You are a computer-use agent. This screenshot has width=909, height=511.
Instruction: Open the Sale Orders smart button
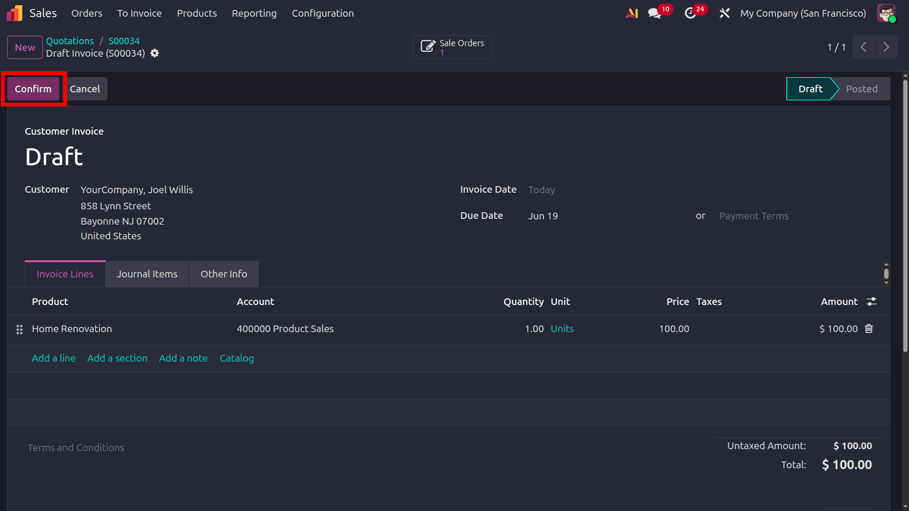tap(452, 47)
